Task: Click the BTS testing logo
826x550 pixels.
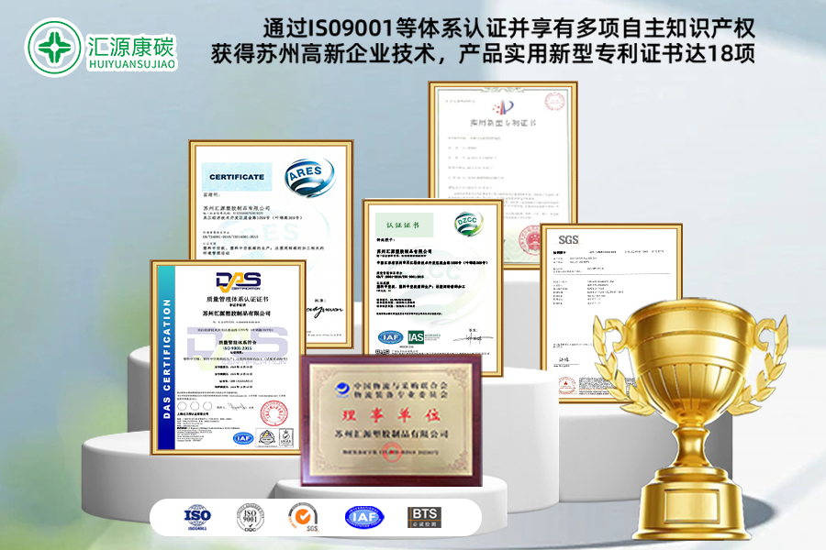Action: [425, 518]
